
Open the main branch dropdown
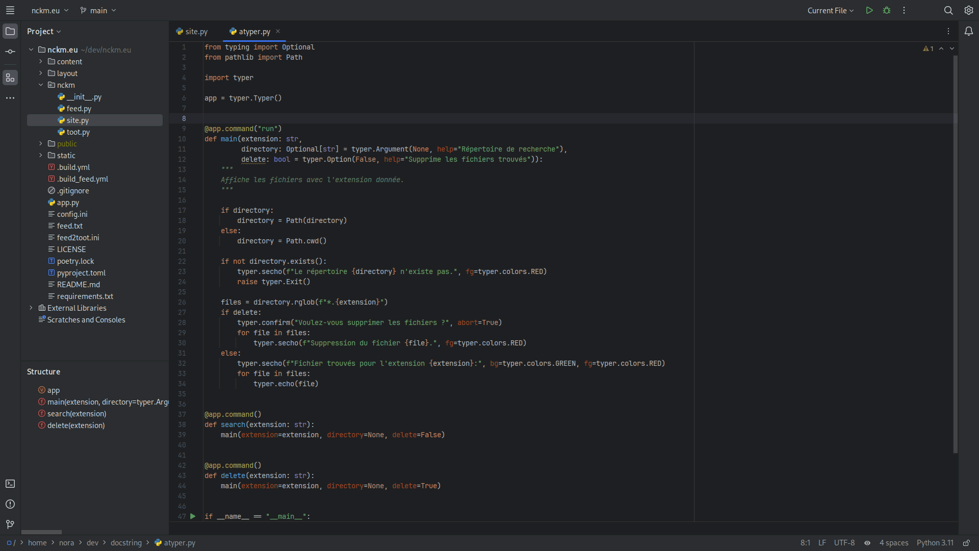tap(98, 10)
